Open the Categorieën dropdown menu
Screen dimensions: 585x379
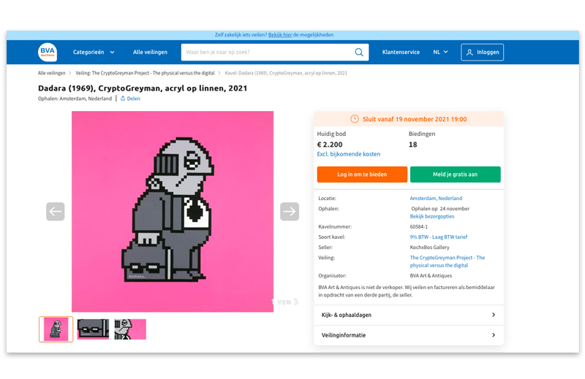coord(94,53)
